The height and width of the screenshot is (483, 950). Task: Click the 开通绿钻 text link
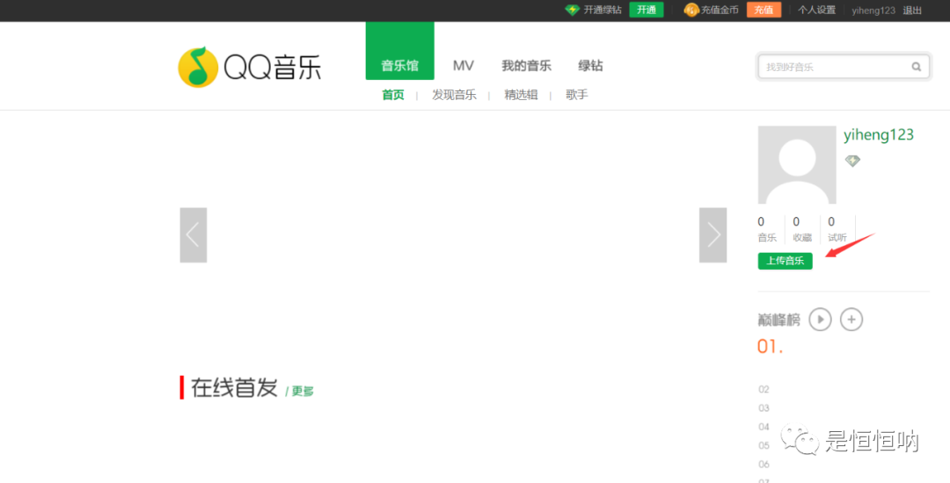click(603, 10)
